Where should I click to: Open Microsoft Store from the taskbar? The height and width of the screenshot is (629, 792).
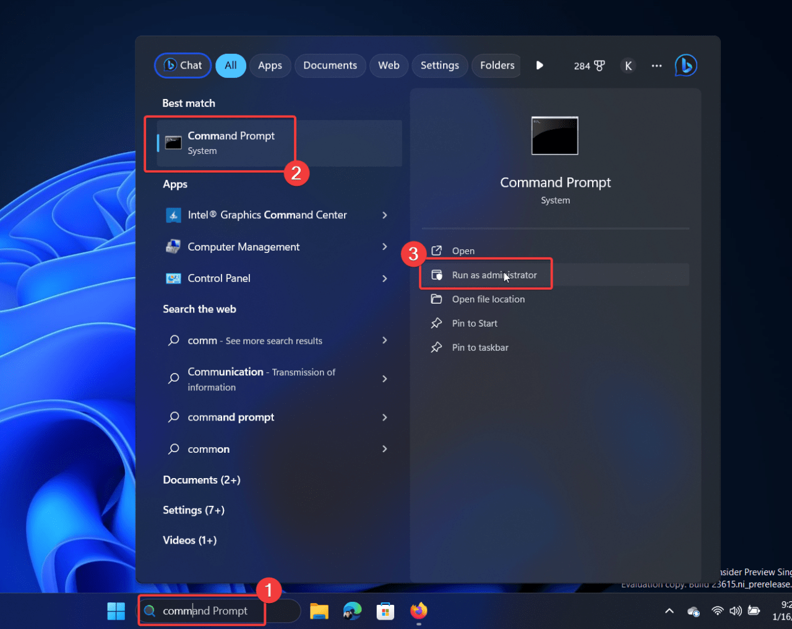pyautogui.click(x=385, y=611)
